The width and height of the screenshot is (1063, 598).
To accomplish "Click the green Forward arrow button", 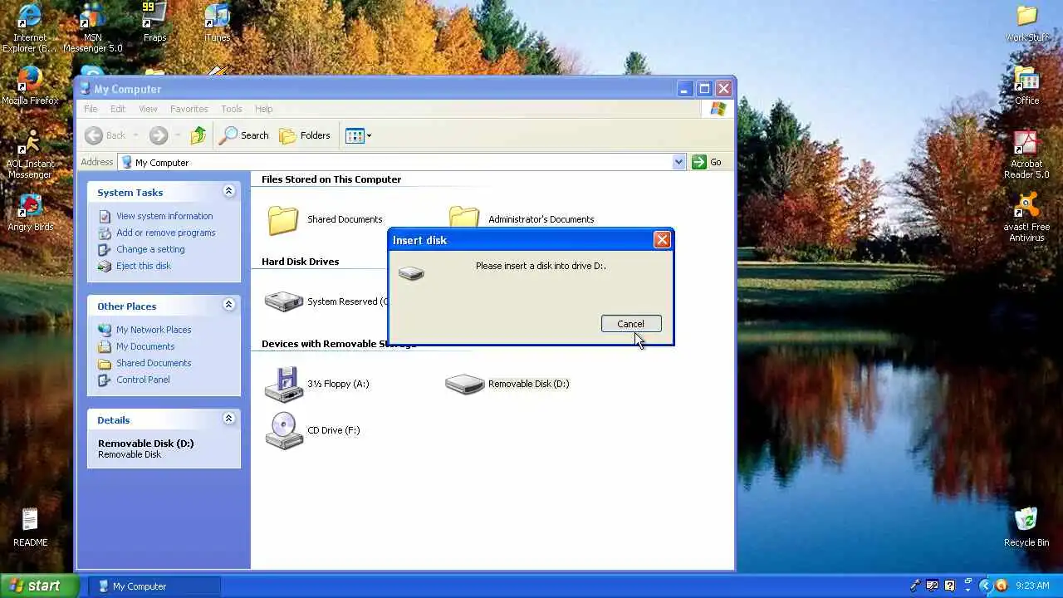I will point(158,135).
